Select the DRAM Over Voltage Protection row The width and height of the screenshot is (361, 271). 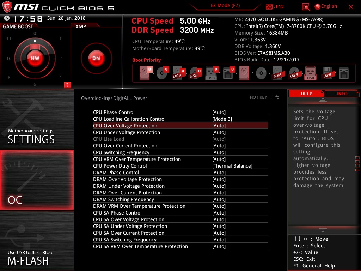click(180, 179)
